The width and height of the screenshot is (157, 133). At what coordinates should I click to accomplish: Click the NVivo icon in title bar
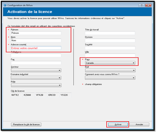pos(5,5)
